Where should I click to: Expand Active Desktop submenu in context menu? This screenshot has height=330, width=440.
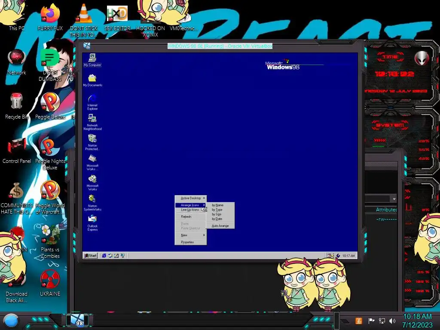click(190, 198)
